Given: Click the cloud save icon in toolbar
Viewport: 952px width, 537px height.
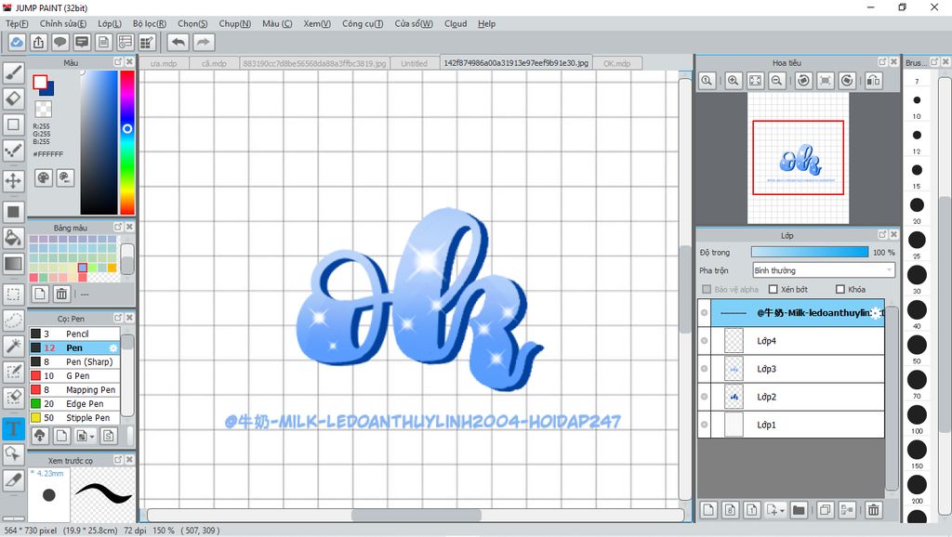Looking at the screenshot, I should click(x=17, y=42).
